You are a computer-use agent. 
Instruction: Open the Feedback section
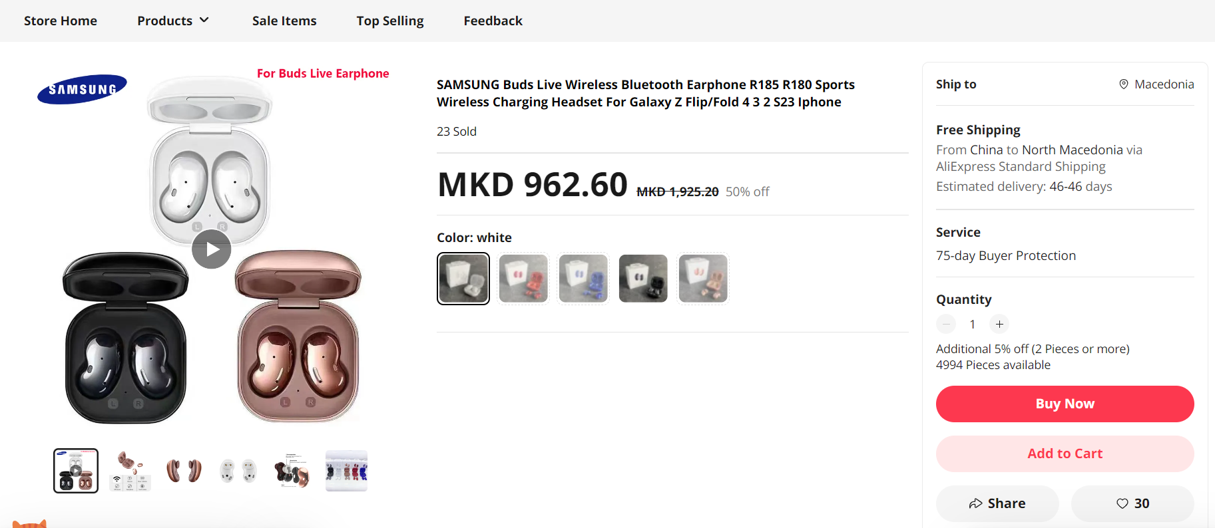point(493,21)
